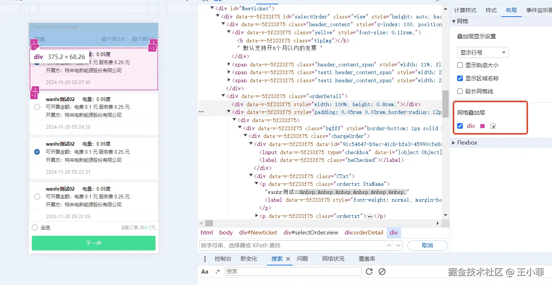Collapse the CTxt div node
The height and width of the screenshot is (285, 552).
click(x=251, y=176)
